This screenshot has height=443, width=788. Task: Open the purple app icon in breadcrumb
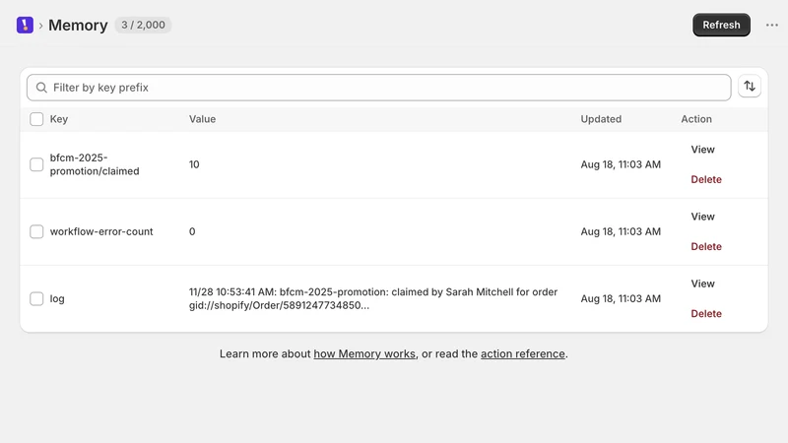click(25, 25)
